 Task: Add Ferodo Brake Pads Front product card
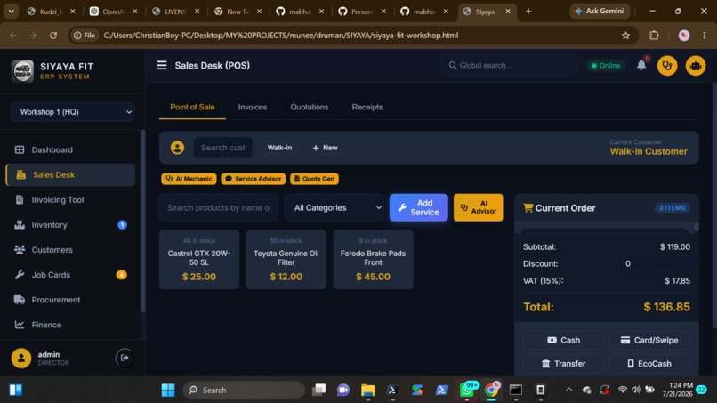tap(373, 260)
